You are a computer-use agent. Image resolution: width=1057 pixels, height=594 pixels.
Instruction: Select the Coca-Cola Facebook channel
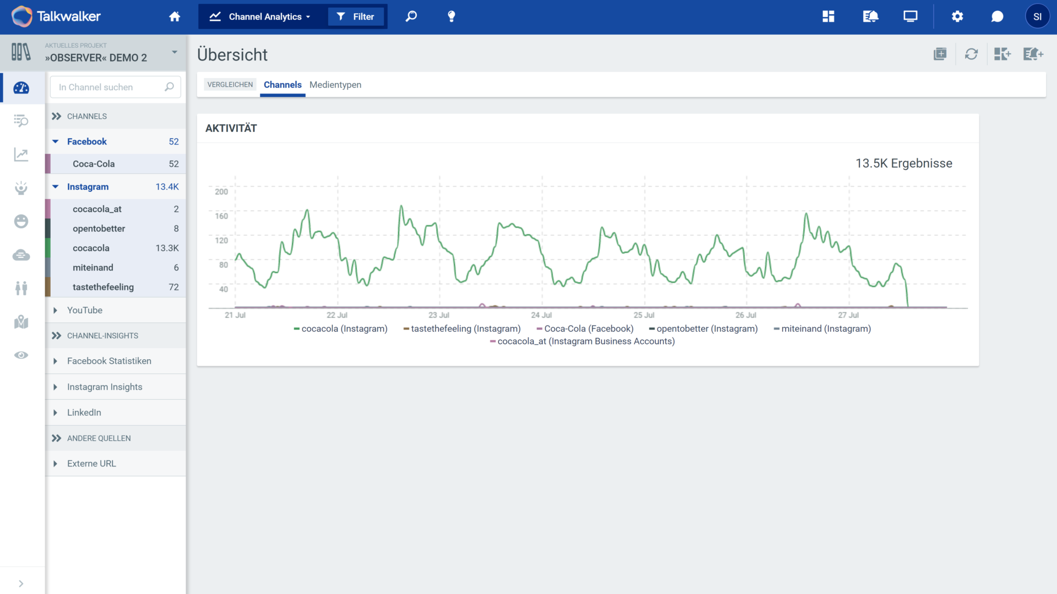pos(116,164)
